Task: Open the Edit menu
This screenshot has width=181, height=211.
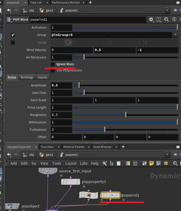Action: click(24, 163)
